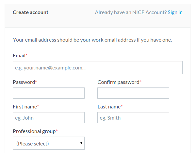The height and width of the screenshot is (153, 196).
Task: Click the First name label
Action: (24, 106)
